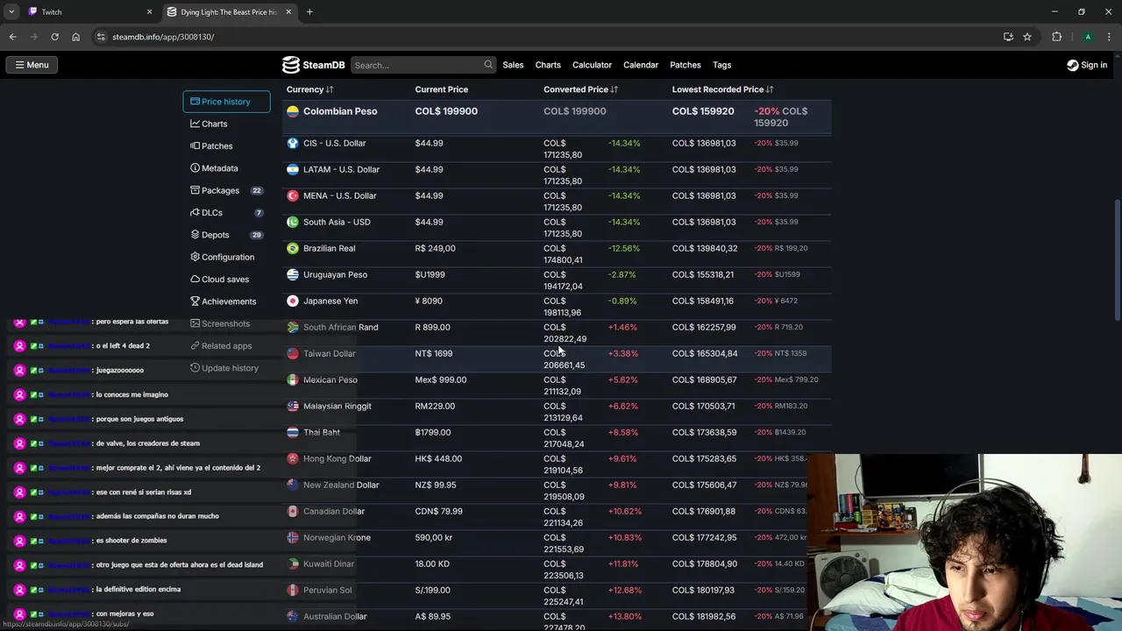Open Achievements in the sidebar

(226, 301)
